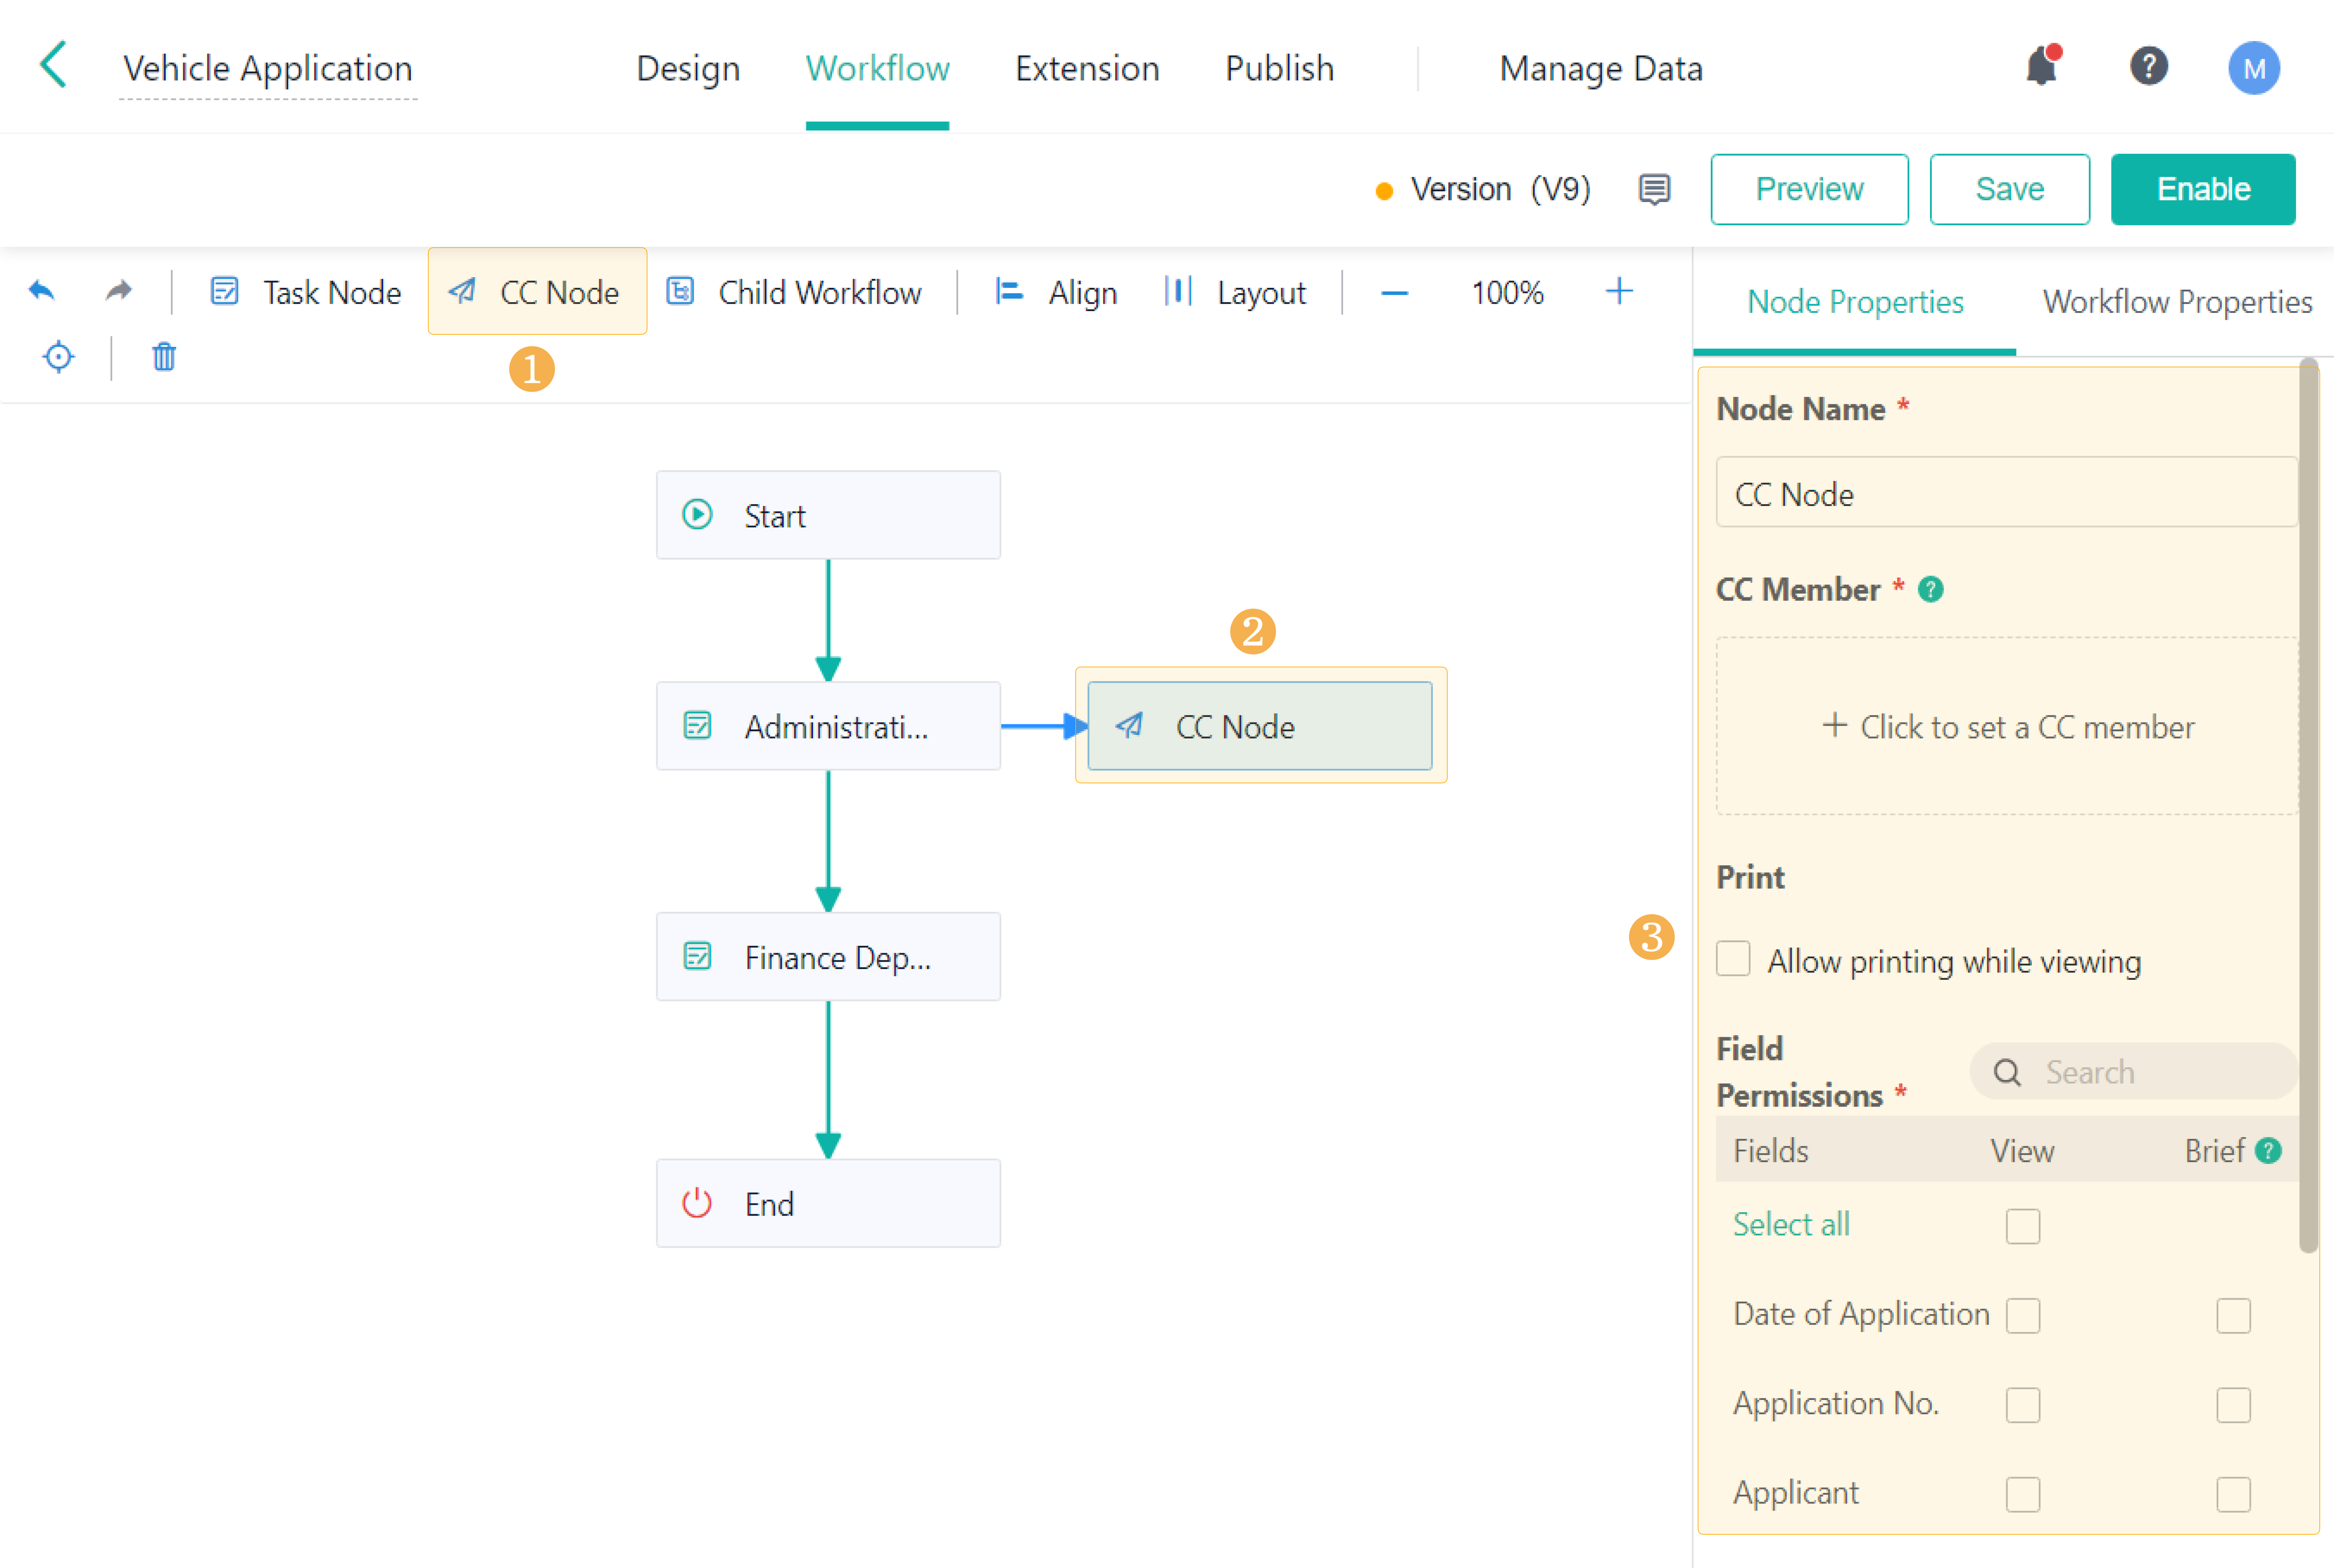Viewport: 2334px width, 1568px height.
Task: Open the help question mark icon
Action: tap(2148, 67)
